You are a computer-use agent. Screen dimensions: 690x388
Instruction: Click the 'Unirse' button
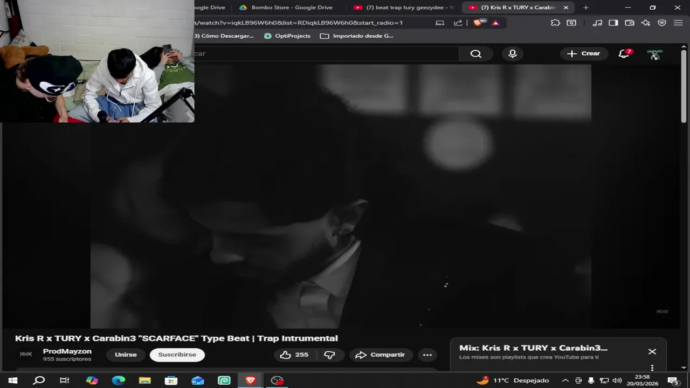[x=126, y=355]
